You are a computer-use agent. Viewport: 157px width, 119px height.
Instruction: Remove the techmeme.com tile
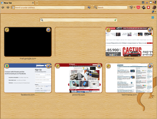[x=150, y=66]
